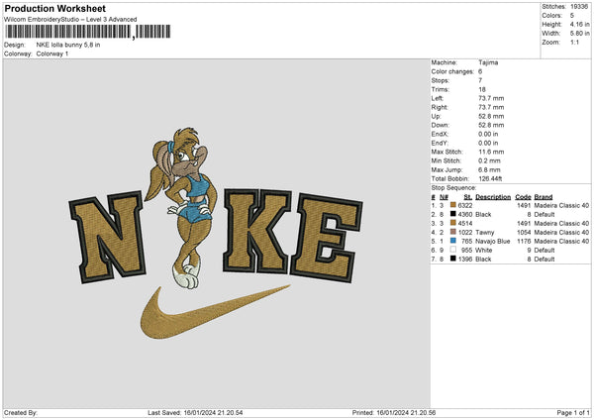Viewport: 594px width, 420px height.
Task: Click the 'N#' column header
Action: point(444,197)
